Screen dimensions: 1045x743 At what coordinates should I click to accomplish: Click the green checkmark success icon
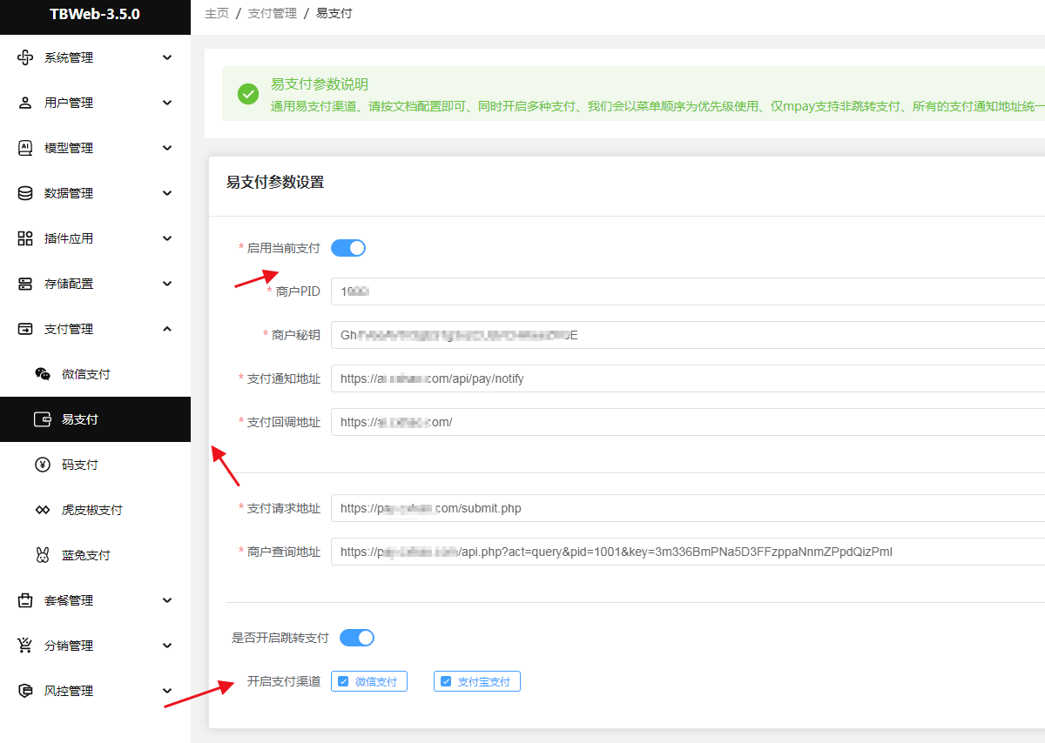pyautogui.click(x=248, y=93)
